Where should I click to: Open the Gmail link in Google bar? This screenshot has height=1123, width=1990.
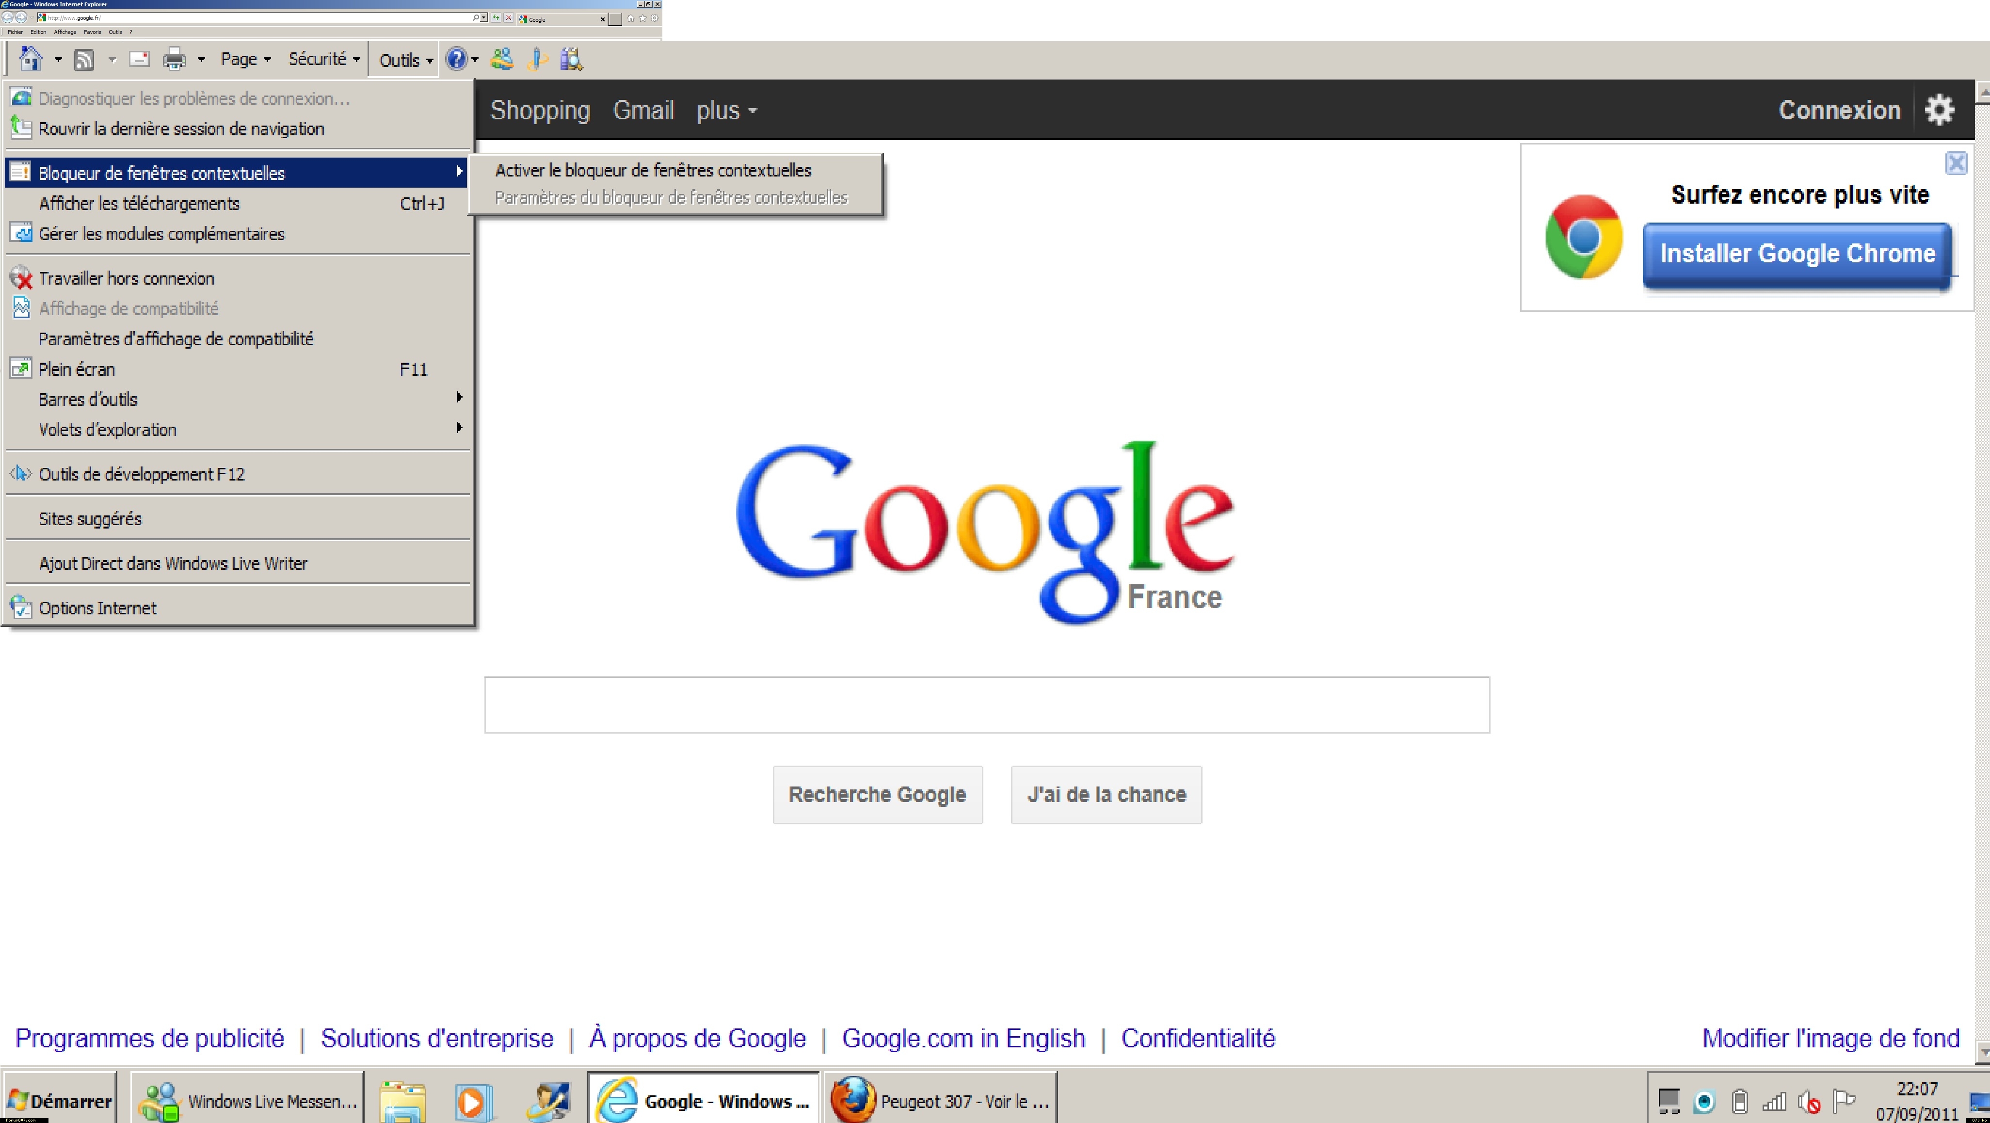click(643, 110)
